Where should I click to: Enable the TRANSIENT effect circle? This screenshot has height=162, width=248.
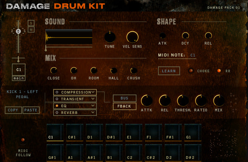click(x=57, y=99)
